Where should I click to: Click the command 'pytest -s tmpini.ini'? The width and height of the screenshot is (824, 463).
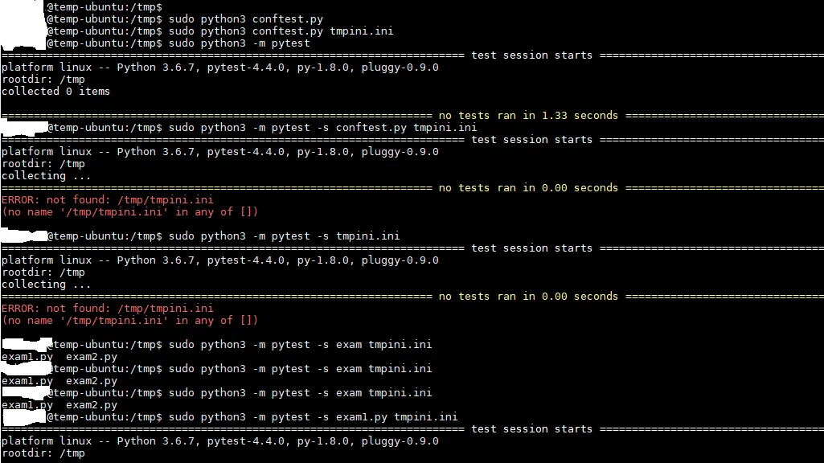coord(335,236)
